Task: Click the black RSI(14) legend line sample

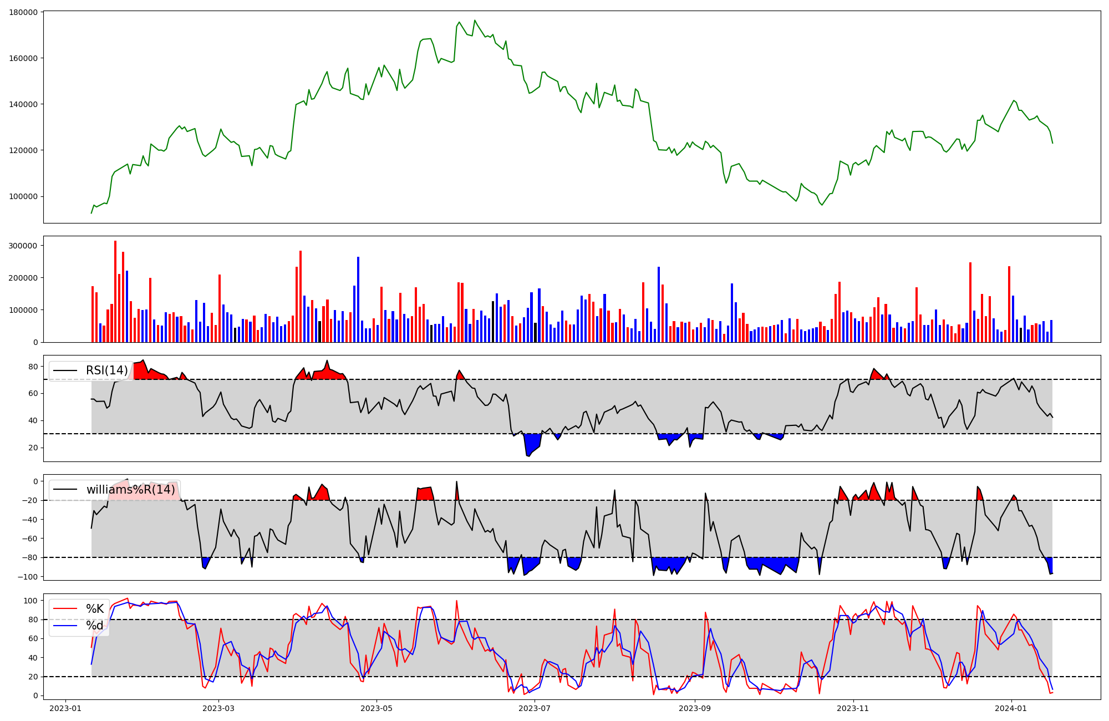Action: pos(64,370)
